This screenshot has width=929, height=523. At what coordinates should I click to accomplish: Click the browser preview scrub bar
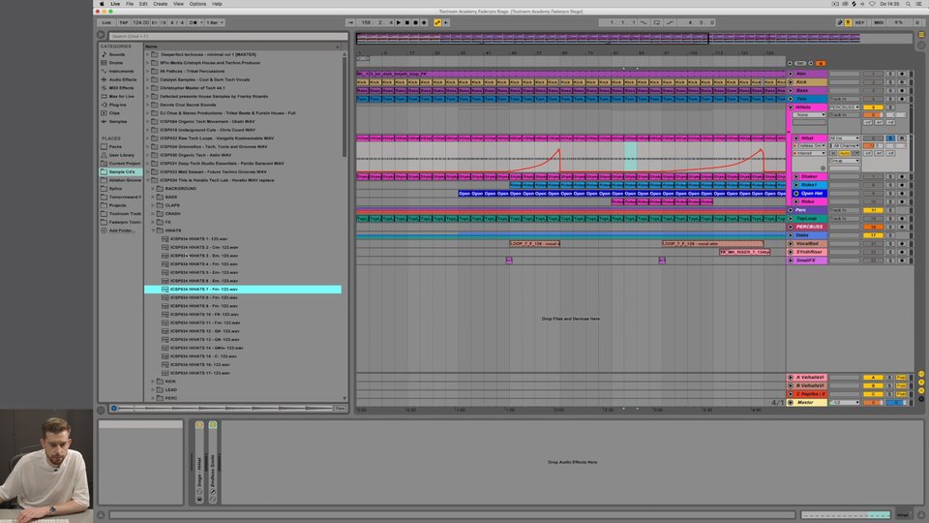(x=226, y=408)
